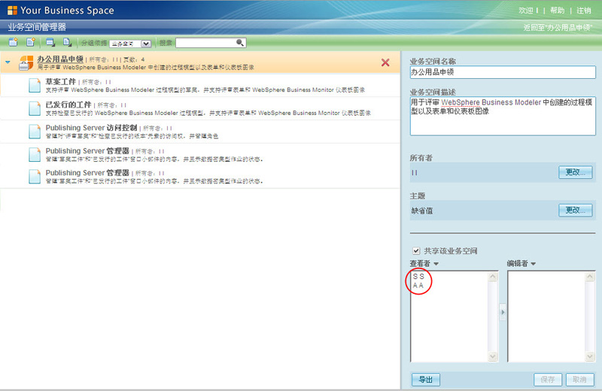Screen dimensions: 602x391
Task: Delete 办公用品申领 with the red X
Action: click(385, 62)
